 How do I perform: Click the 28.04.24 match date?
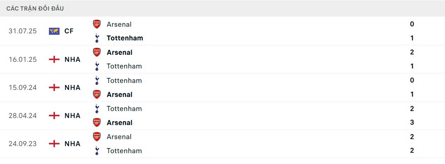tap(23, 116)
